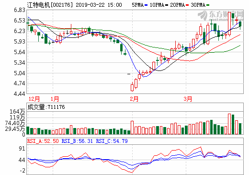249x175 pixels.
Task: Click the green 30PMA color marker
Action: tap(208, 5)
